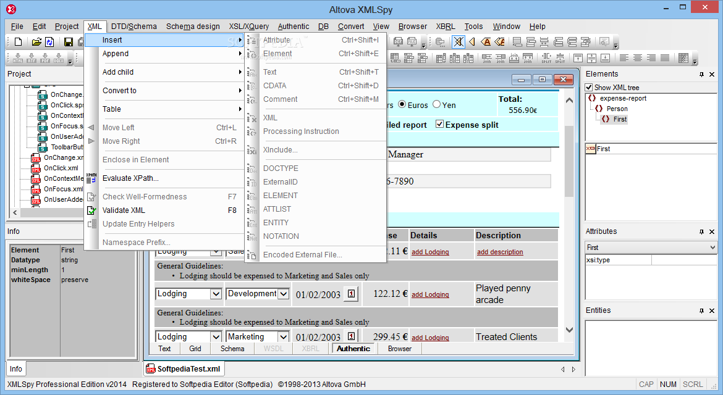Click the table properties grid icon
Screen dimensions: 723x395
[684, 58]
